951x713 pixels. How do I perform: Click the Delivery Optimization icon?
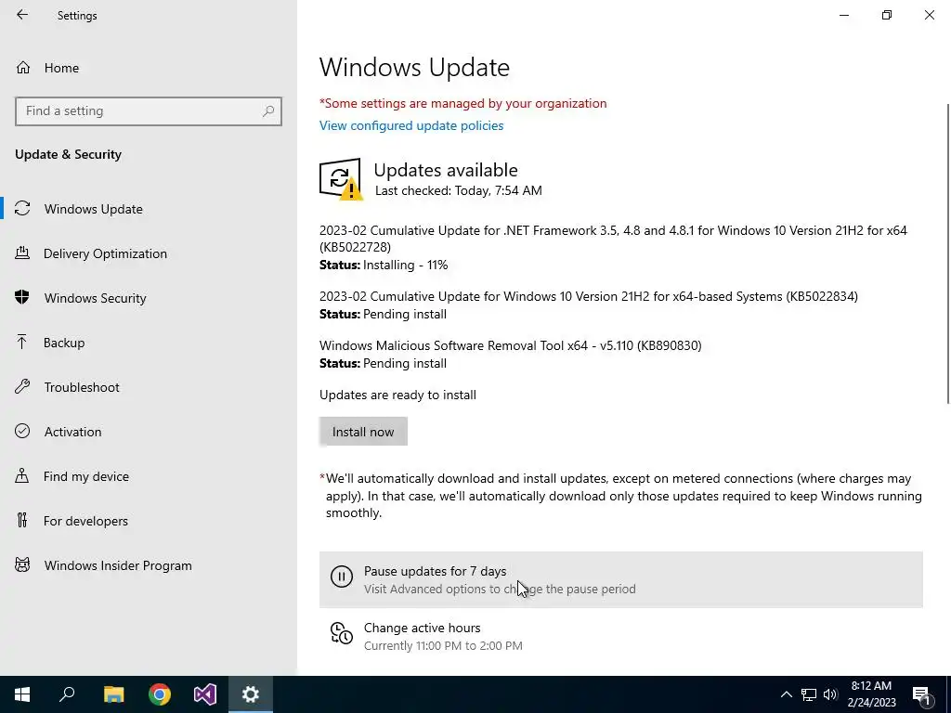22,253
